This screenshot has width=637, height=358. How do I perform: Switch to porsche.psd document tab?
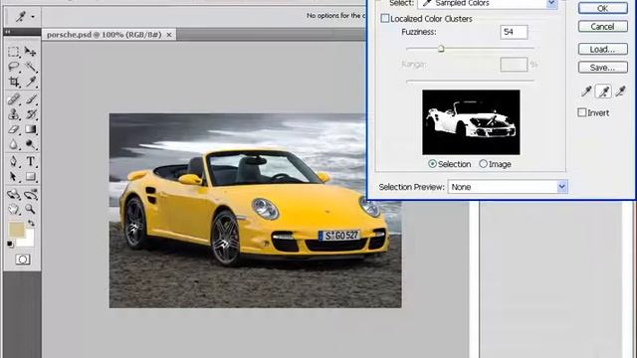point(104,35)
